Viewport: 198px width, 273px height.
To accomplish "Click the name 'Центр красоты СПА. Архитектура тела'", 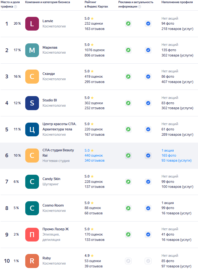I will click(60, 127).
